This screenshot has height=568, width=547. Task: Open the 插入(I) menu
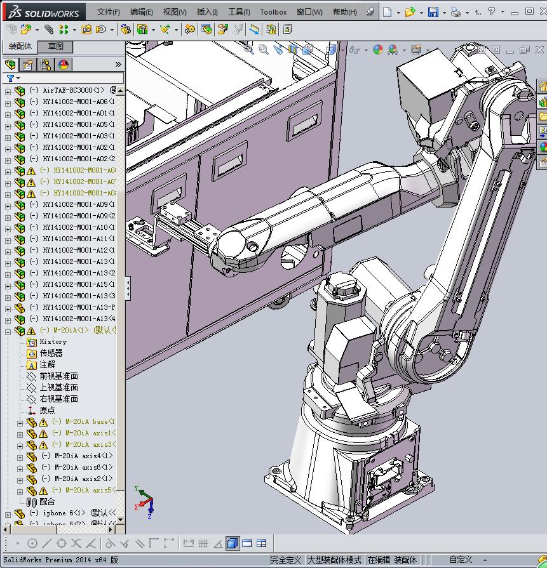(207, 12)
